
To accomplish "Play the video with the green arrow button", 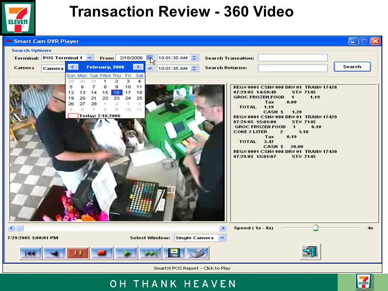I will (x=126, y=253).
